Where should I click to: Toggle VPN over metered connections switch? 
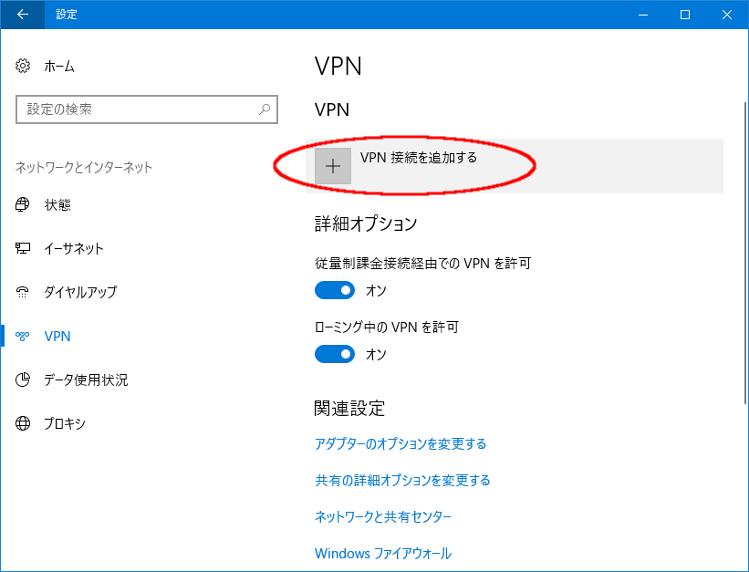pos(335,291)
